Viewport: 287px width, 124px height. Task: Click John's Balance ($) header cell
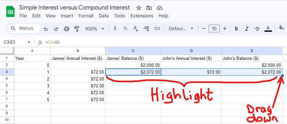click(x=252, y=58)
